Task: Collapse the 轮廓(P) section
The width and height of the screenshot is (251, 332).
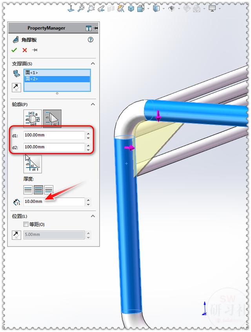Action: (93, 104)
